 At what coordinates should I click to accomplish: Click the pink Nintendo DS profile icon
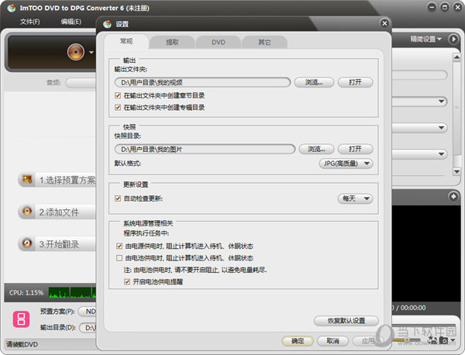tap(21, 319)
